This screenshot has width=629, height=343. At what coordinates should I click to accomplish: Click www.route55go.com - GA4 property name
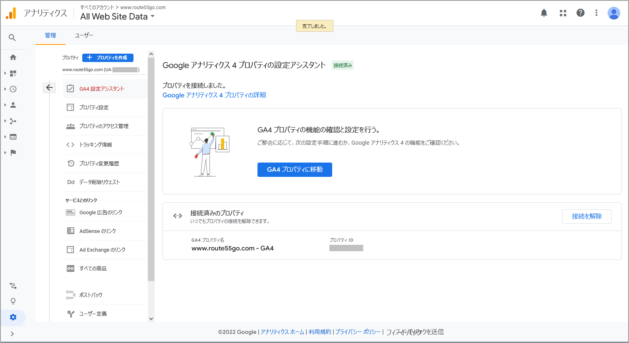[232, 248]
